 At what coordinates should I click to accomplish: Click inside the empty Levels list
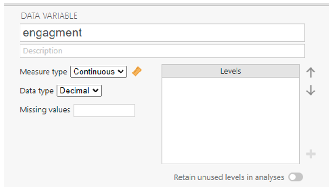coord(230,120)
